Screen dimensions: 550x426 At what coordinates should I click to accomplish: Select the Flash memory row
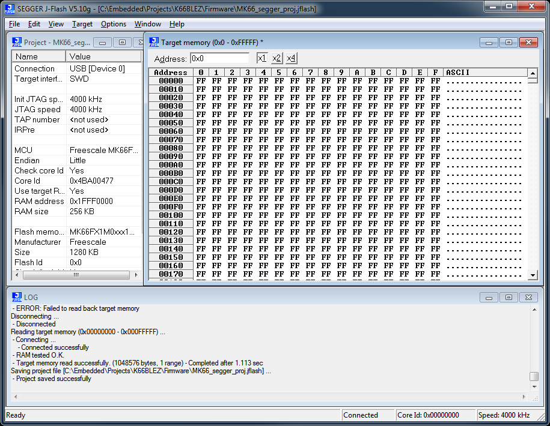[77, 232]
